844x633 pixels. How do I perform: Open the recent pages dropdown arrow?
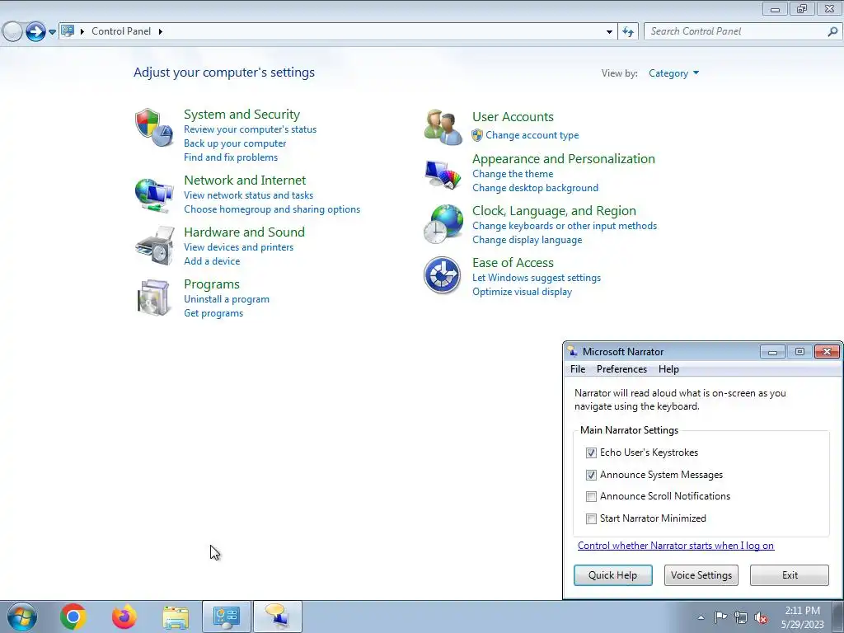pos(52,32)
